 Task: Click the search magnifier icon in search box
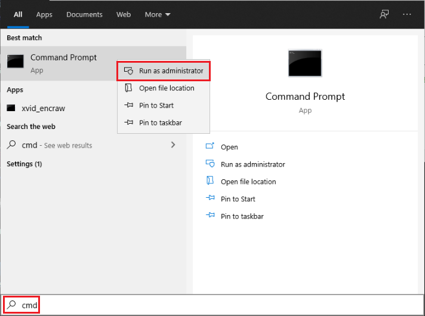[11, 305]
